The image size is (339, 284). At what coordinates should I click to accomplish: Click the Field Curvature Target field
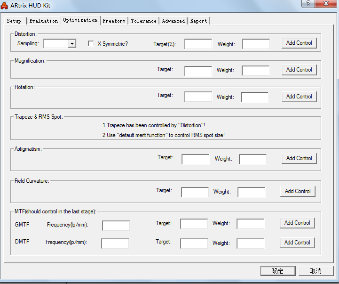pyautogui.click(x=195, y=192)
